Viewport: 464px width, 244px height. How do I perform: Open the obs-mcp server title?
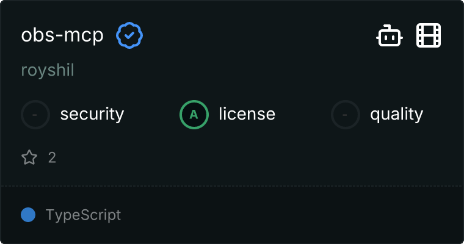click(62, 36)
